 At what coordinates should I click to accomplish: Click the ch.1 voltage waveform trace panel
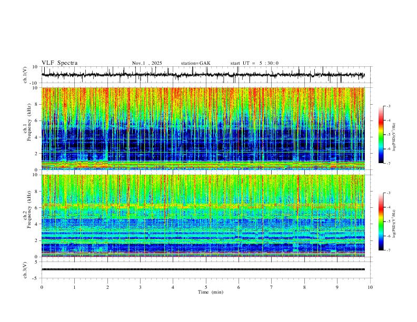coord(206,75)
